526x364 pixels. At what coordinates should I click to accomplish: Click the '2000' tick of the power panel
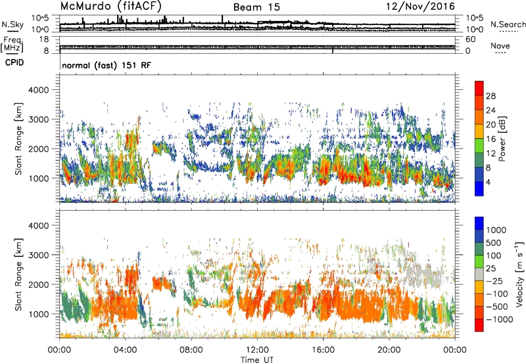[38, 148]
